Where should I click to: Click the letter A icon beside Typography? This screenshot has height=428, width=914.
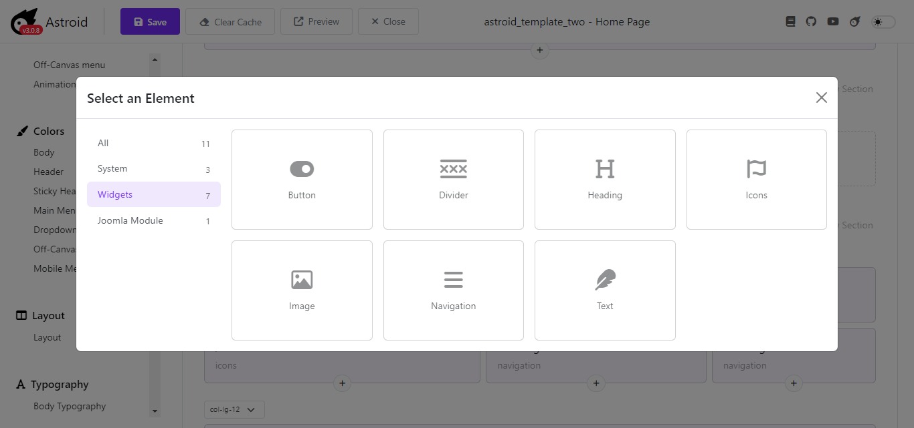[x=21, y=384]
